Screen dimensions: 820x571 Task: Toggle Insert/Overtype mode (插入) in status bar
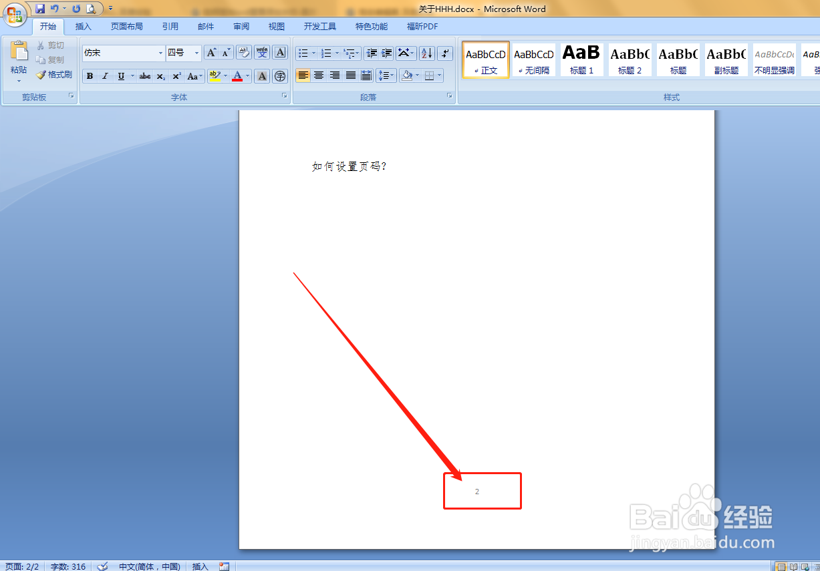click(x=200, y=566)
